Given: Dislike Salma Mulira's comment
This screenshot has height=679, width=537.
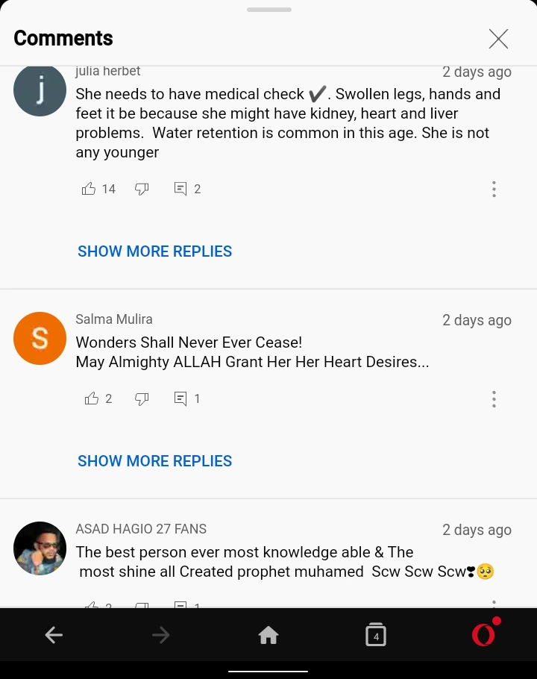Looking at the screenshot, I should (142, 398).
